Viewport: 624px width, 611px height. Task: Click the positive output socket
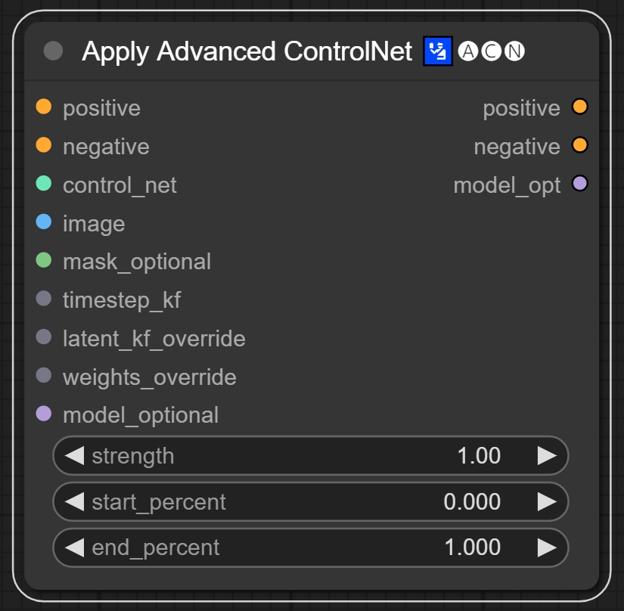[x=580, y=107]
